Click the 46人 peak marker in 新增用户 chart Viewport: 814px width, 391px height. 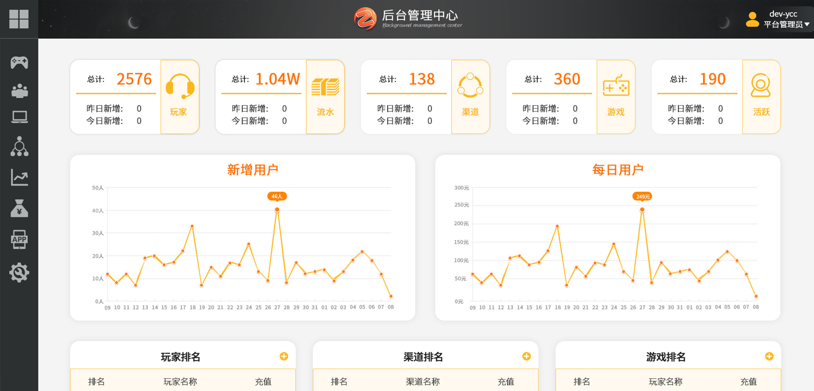(277, 196)
